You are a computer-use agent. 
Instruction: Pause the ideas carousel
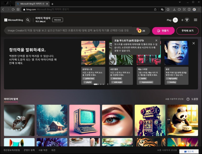[108, 84]
